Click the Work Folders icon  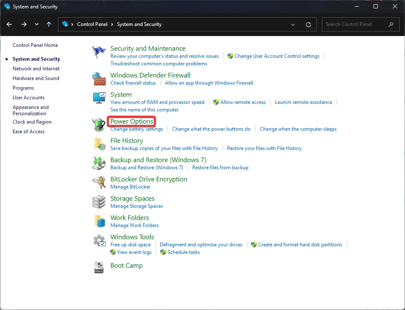(99, 221)
